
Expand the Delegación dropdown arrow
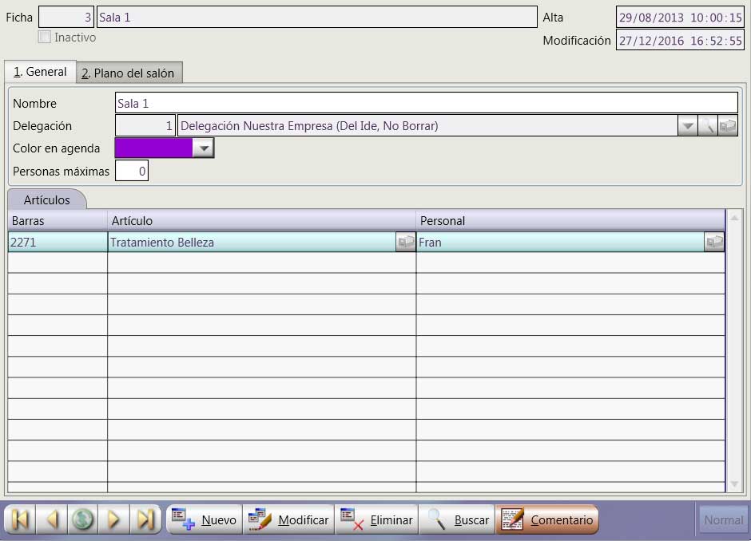[x=688, y=126]
